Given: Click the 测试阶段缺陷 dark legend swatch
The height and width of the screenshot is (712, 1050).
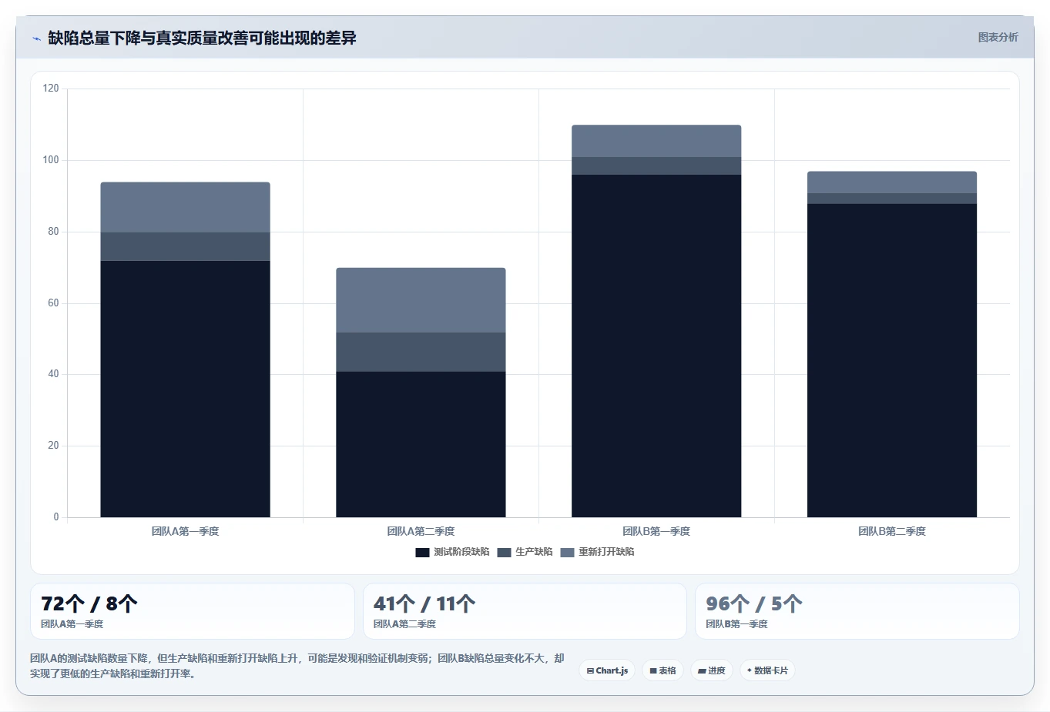Looking at the screenshot, I should (422, 553).
